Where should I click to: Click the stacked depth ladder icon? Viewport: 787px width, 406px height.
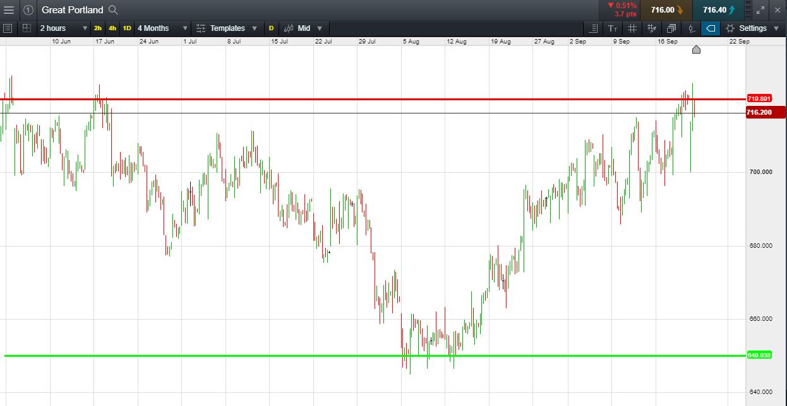pyautogui.click(x=748, y=10)
